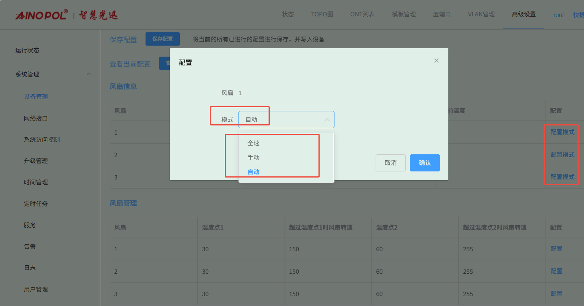584x306 pixels.
Task: Switch to the TOPO图 tab
Action: point(322,14)
